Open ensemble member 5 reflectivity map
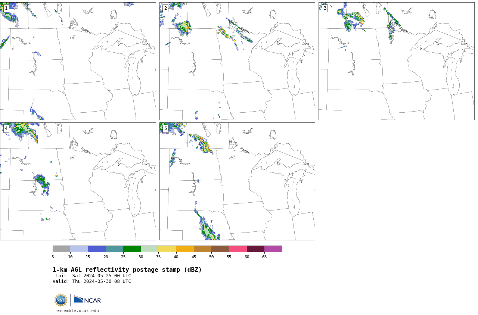 237,181
